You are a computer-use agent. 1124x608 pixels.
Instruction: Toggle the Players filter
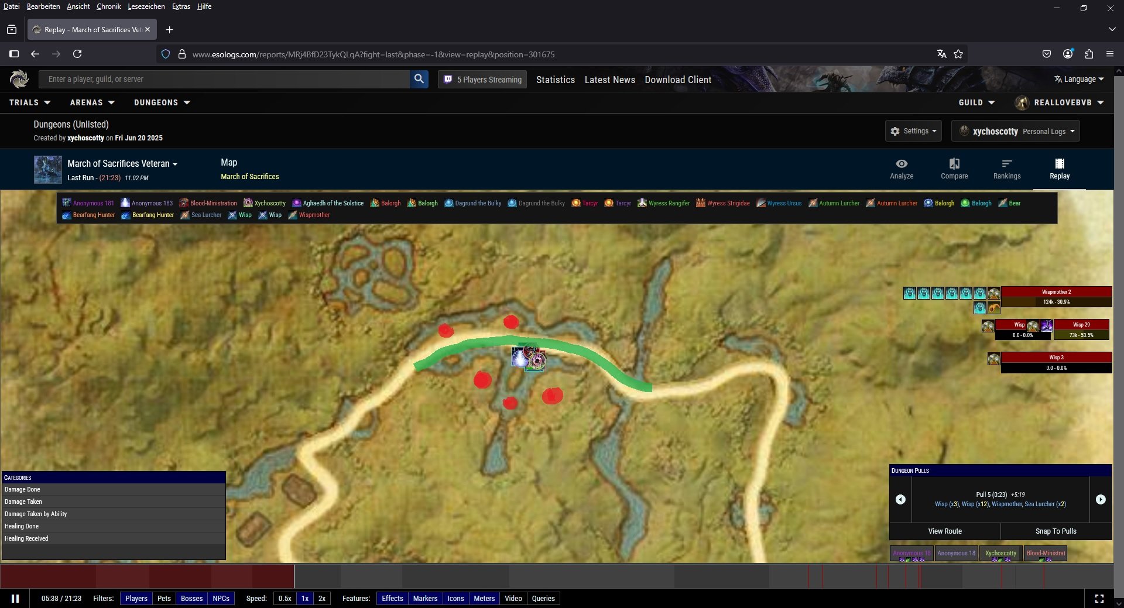click(x=136, y=599)
